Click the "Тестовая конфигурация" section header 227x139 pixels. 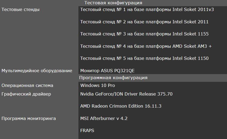tap(113, 3)
